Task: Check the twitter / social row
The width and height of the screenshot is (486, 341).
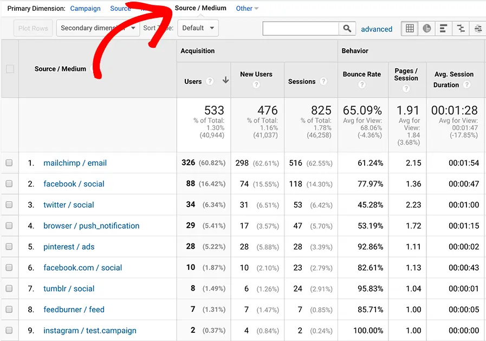Action: point(9,204)
